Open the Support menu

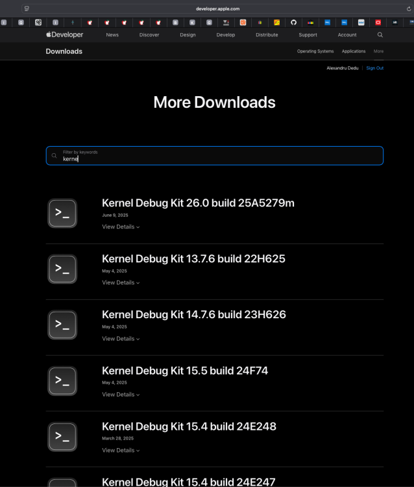pos(308,35)
